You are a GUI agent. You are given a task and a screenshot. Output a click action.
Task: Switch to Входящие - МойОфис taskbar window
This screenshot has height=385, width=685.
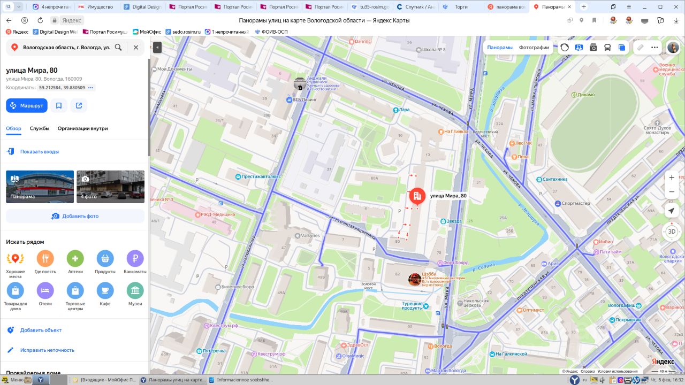(104, 380)
